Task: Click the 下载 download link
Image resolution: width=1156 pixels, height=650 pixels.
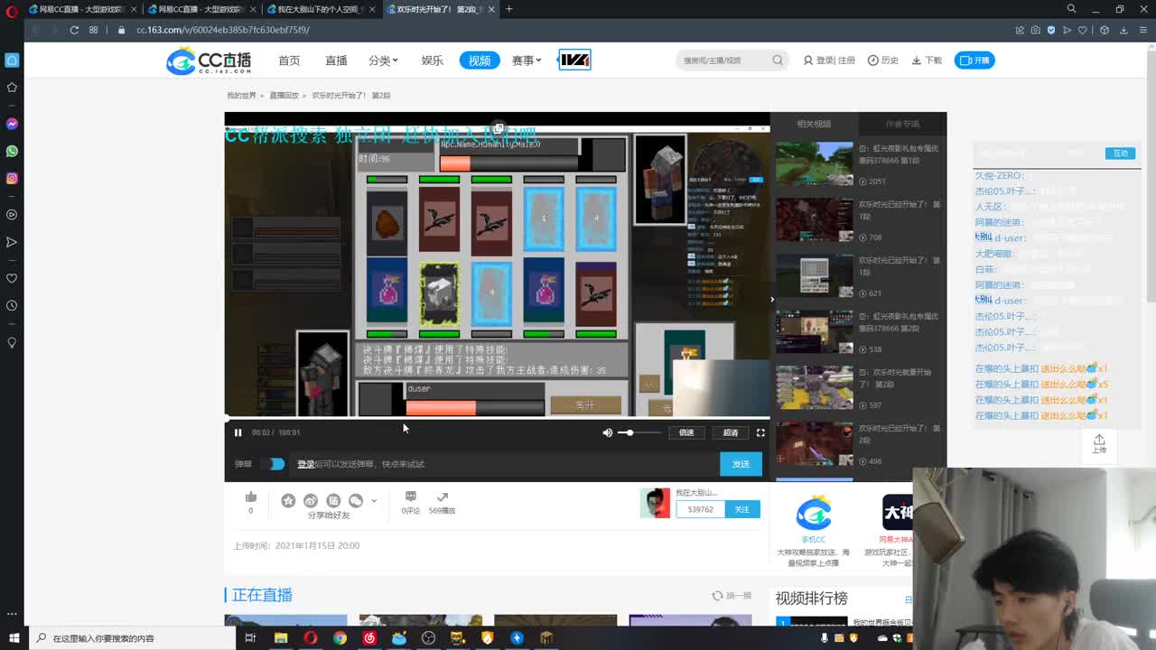Action: coord(927,60)
